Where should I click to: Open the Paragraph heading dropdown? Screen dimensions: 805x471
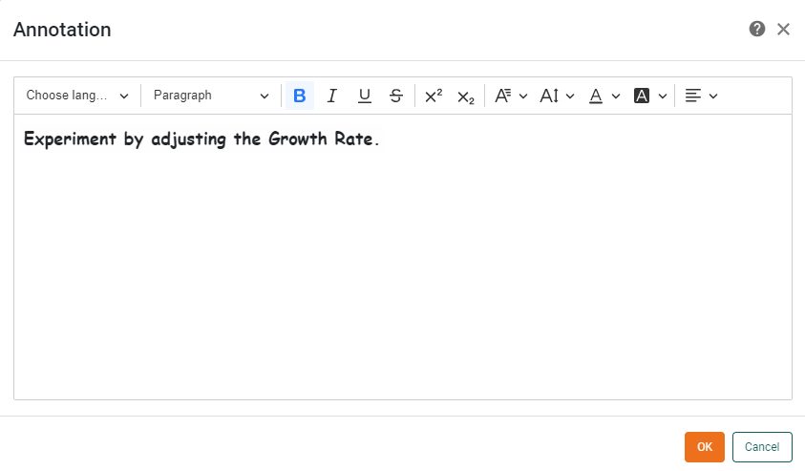(211, 96)
